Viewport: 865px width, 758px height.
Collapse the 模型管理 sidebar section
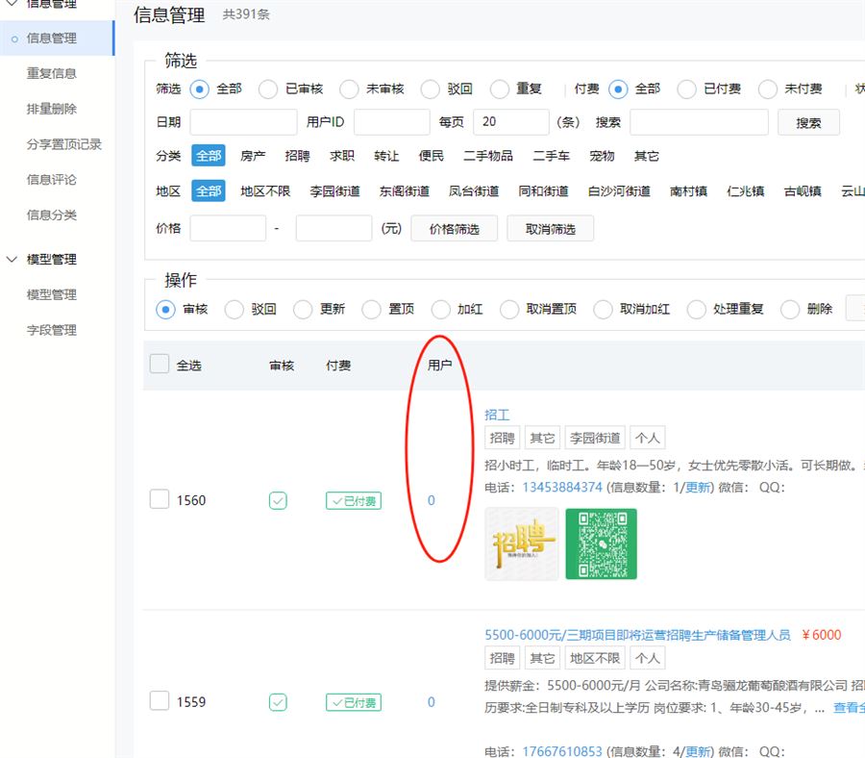pyautogui.click(x=12, y=259)
